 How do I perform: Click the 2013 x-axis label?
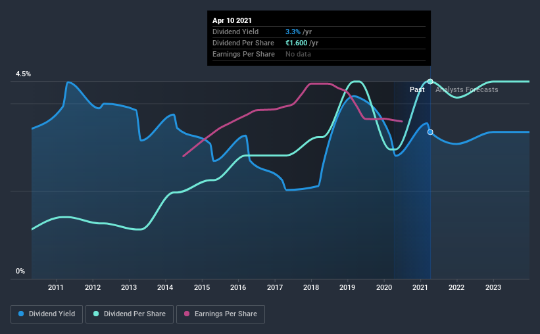point(129,287)
